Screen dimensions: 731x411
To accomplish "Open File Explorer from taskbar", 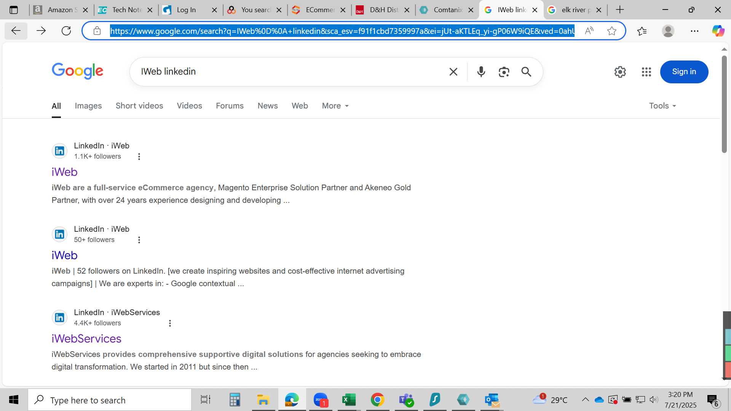I will click(263, 400).
